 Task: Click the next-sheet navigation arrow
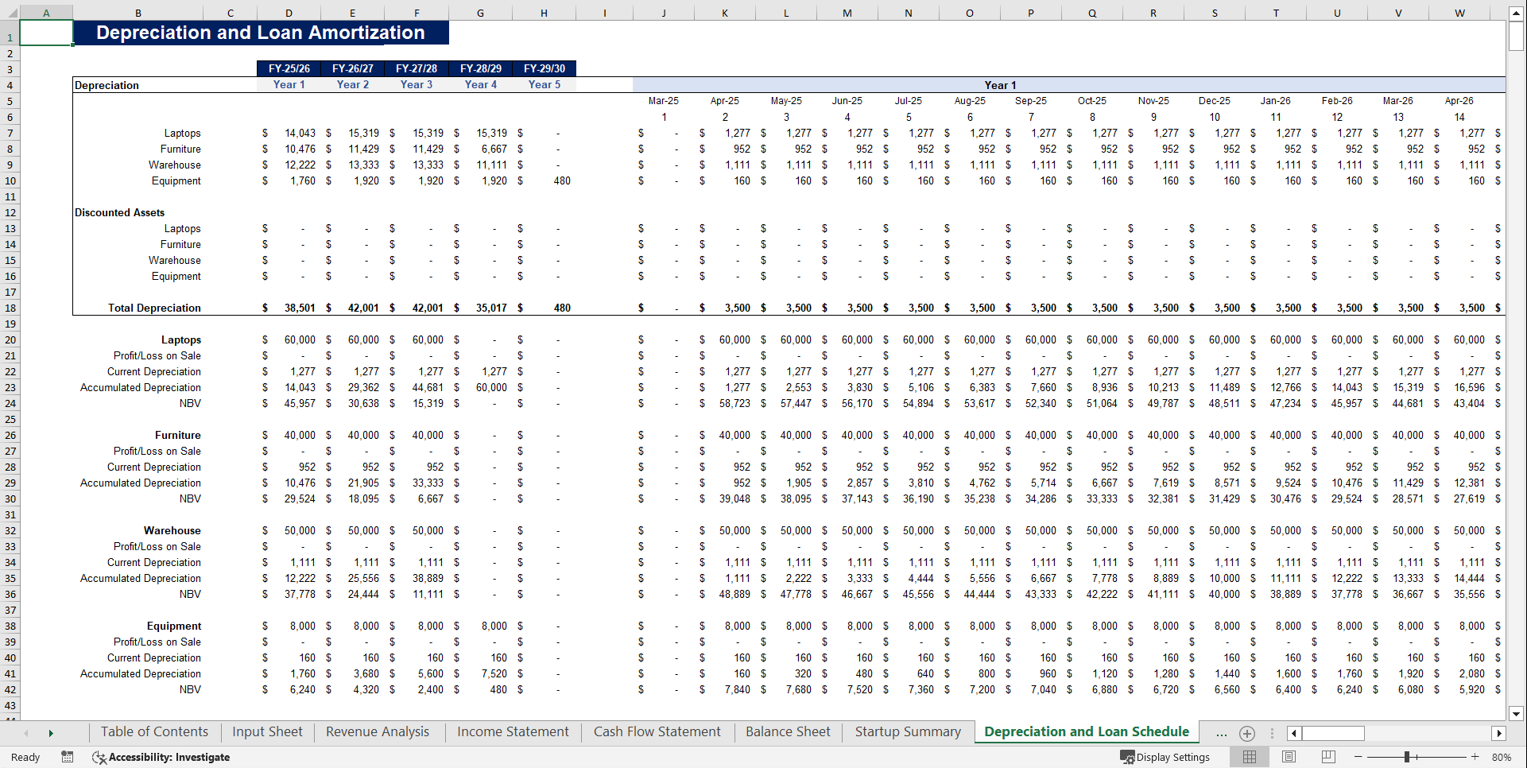[50, 733]
